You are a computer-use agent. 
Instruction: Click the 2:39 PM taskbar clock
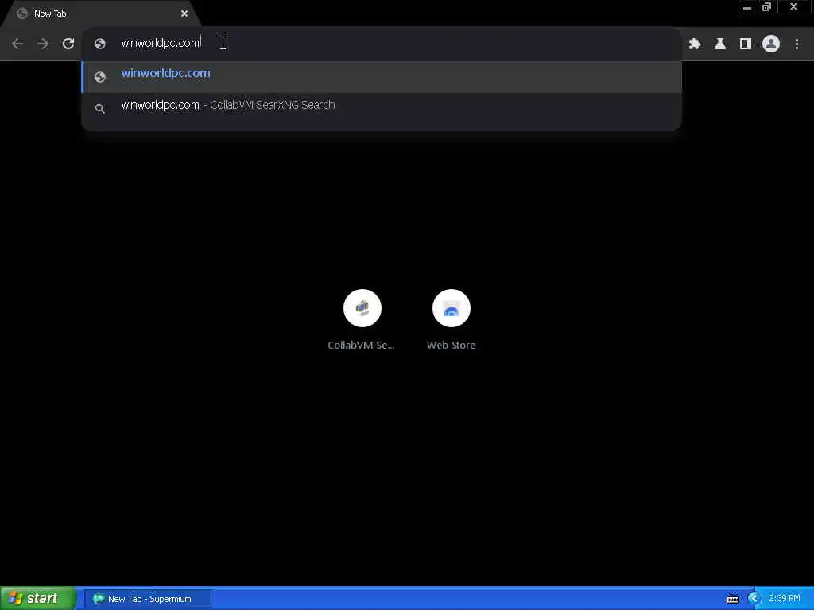click(785, 599)
